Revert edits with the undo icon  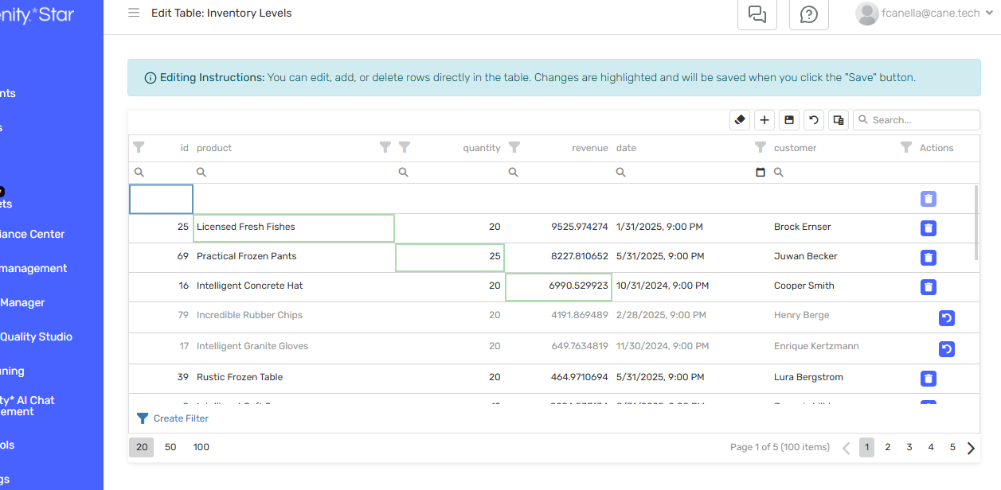click(x=813, y=119)
